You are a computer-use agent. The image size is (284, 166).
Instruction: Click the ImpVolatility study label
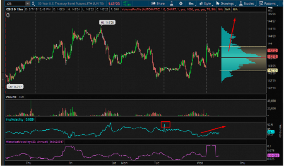pos(15,120)
